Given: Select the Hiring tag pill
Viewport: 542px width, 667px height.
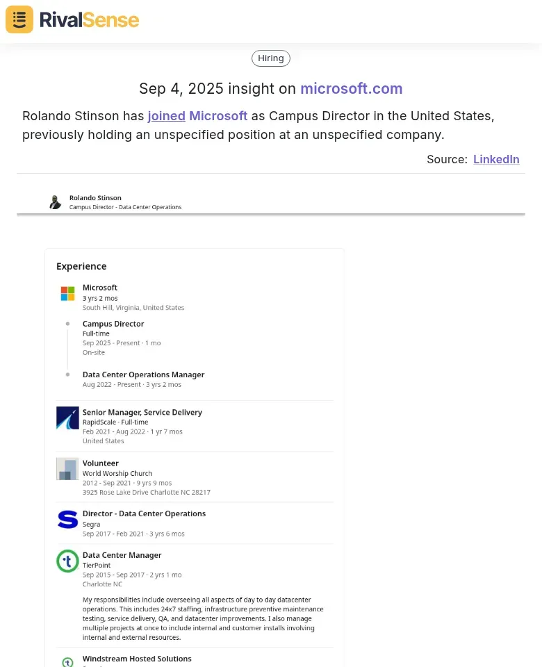Looking at the screenshot, I should pos(271,58).
